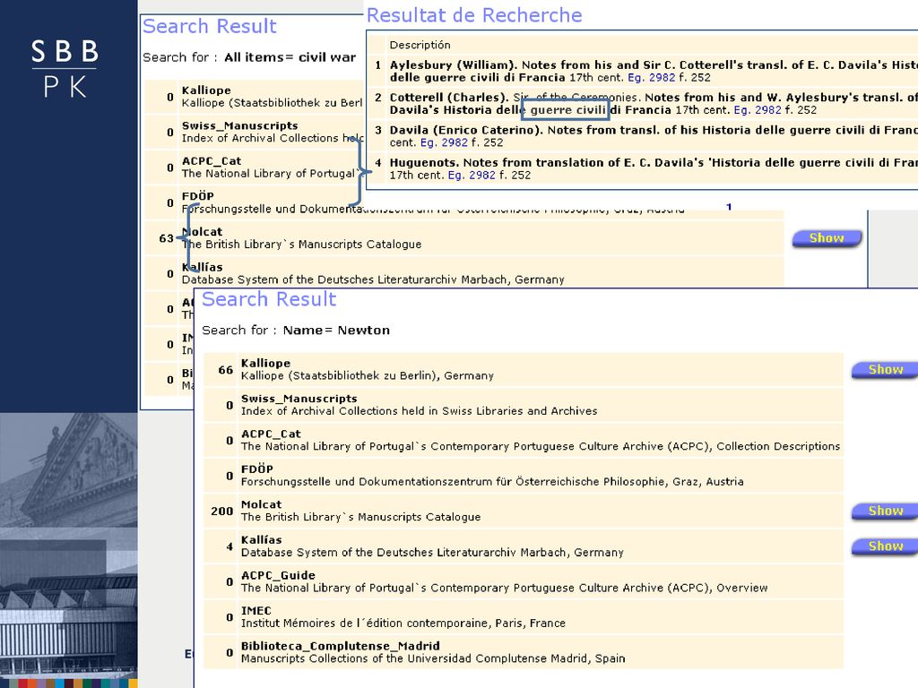Click "Institut Mémoires de l´édition contemporaine" description
Screen dimensions: 918x688
pyautogui.click(x=403, y=623)
